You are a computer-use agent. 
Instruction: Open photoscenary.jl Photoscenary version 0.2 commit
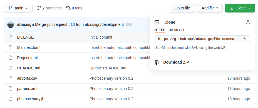click(x=111, y=99)
